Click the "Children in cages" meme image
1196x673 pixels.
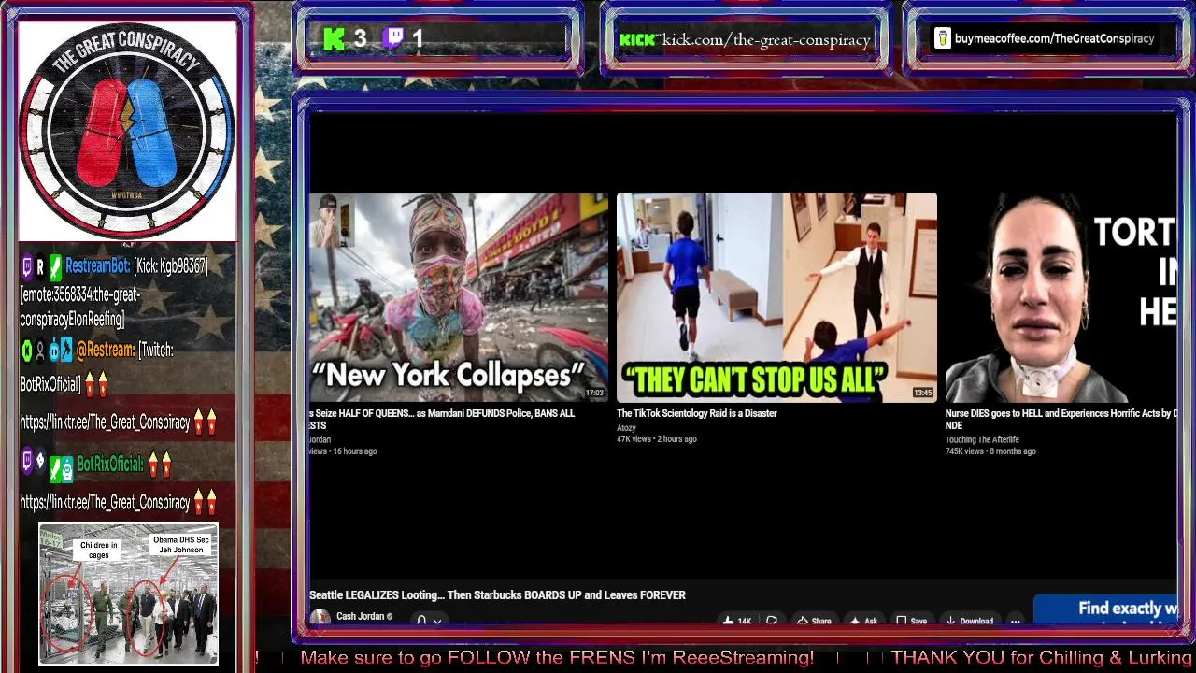pos(128,594)
